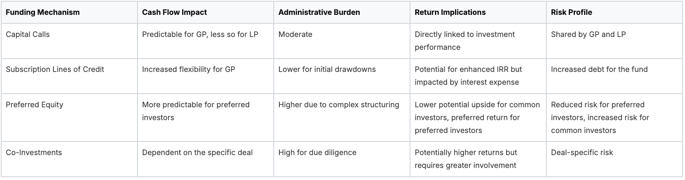Click the 'Moderate' administrative burden cell
The height and width of the screenshot is (180, 685).
coord(295,35)
